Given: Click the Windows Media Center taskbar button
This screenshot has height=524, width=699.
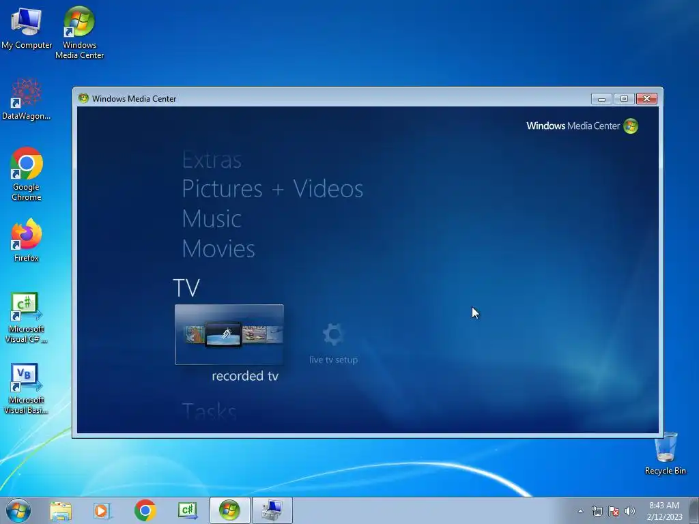Looking at the screenshot, I should click(229, 510).
